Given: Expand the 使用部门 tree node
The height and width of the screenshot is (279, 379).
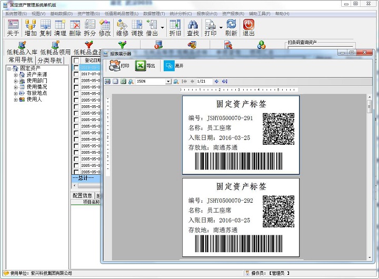Looking at the screenshot, I should (x=16, y=81).
